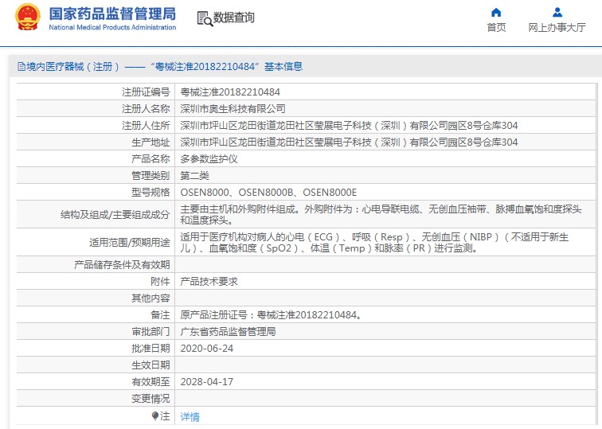Screen dimensions: 602x429
Task: Open the 详情 details link
Action: (x=190, y=417)
